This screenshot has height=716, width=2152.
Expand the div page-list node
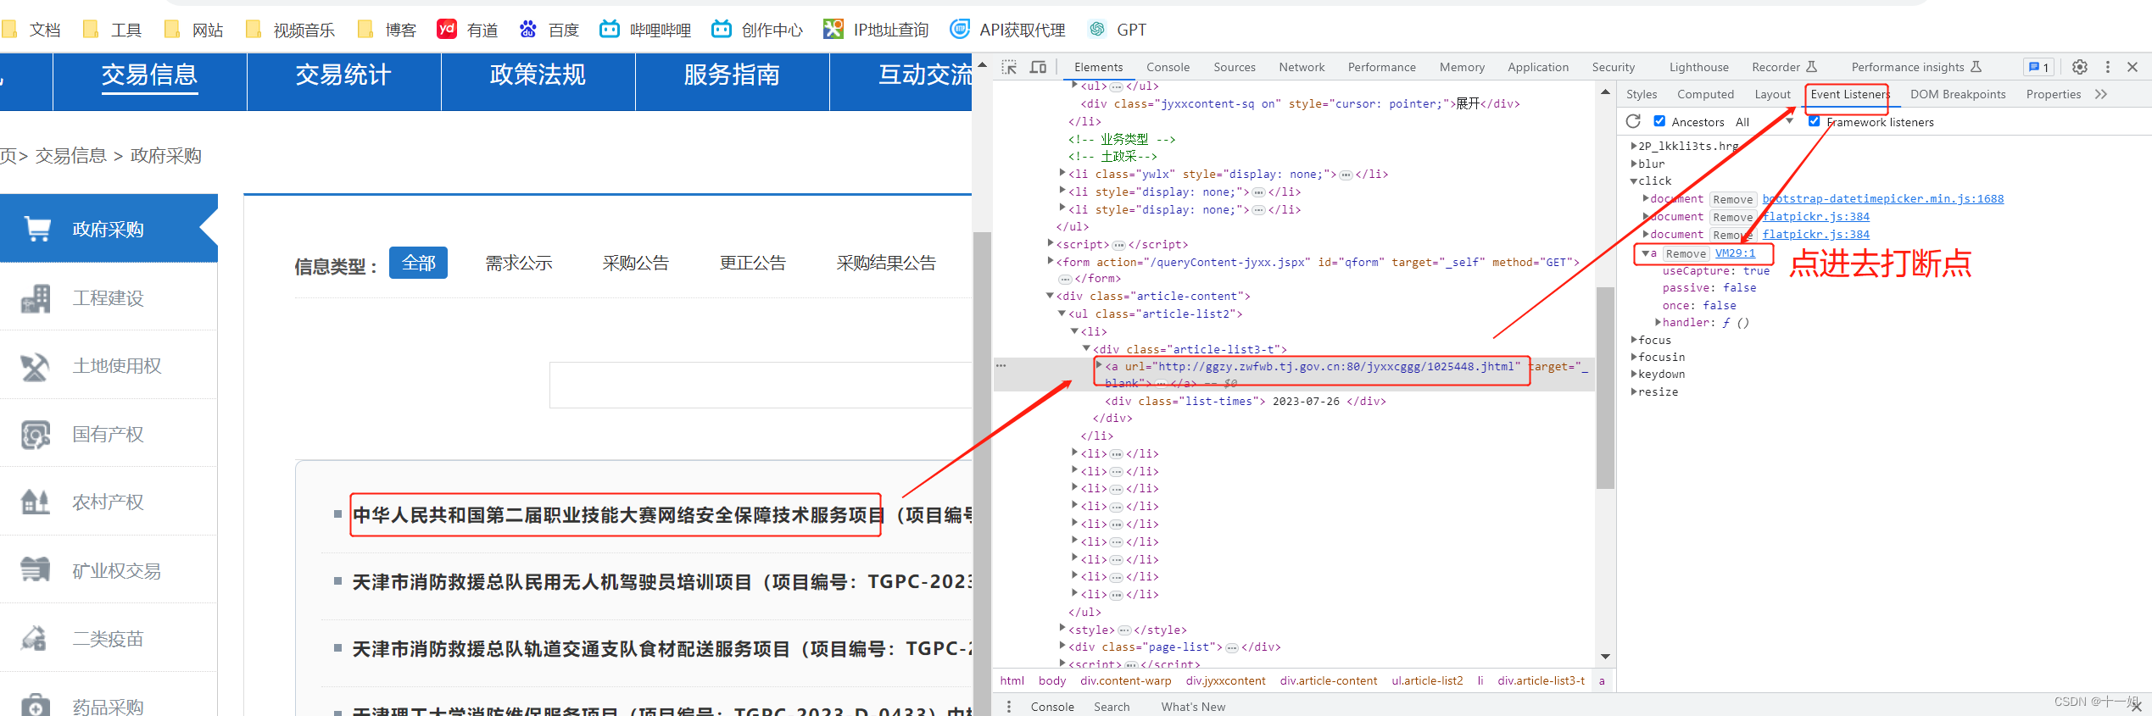pyautogui.click(x=1062, y=646)
